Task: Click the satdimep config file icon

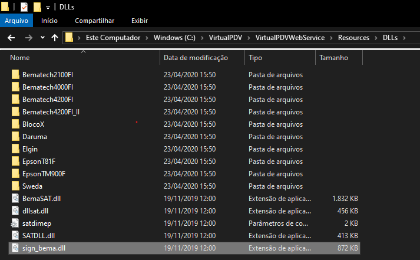Action: 15,223
